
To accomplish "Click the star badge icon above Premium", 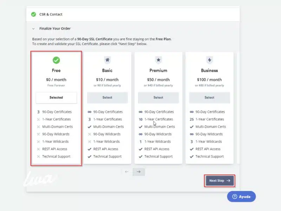I will click(158, 60).
